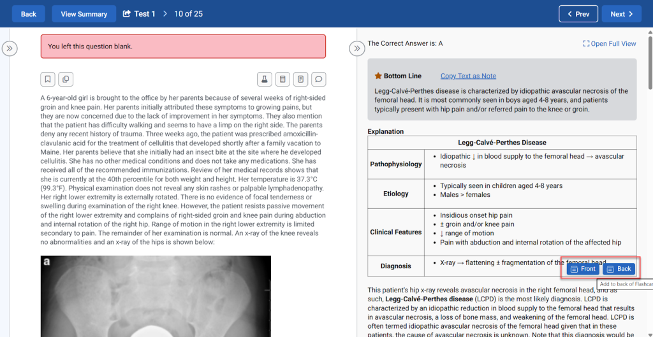Viewport: 653px width, 337px height.
Task: Click the Copy Text as Note link
Action: coord(468,76)
